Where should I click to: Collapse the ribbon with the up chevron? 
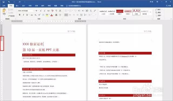tap(171, 19)
